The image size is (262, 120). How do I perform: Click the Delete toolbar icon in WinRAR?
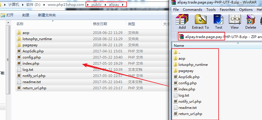251,21
